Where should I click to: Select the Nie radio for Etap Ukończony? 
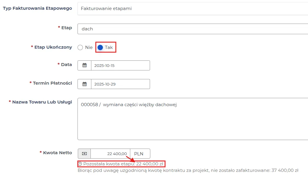pyautogui.click(x=80, y=47)
